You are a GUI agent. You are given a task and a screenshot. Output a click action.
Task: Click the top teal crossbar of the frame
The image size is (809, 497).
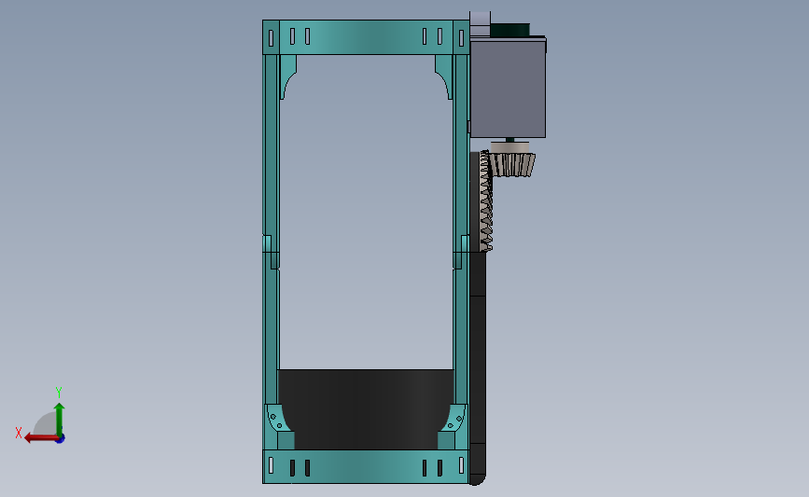366,37
